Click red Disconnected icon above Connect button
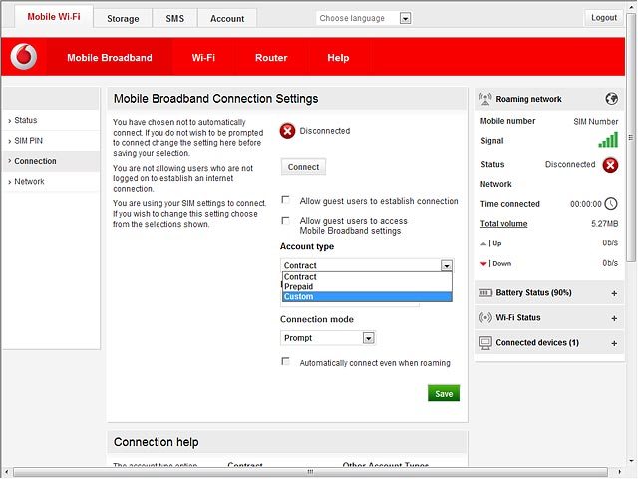This screenshot has height=479, width=638. (287, 131)
